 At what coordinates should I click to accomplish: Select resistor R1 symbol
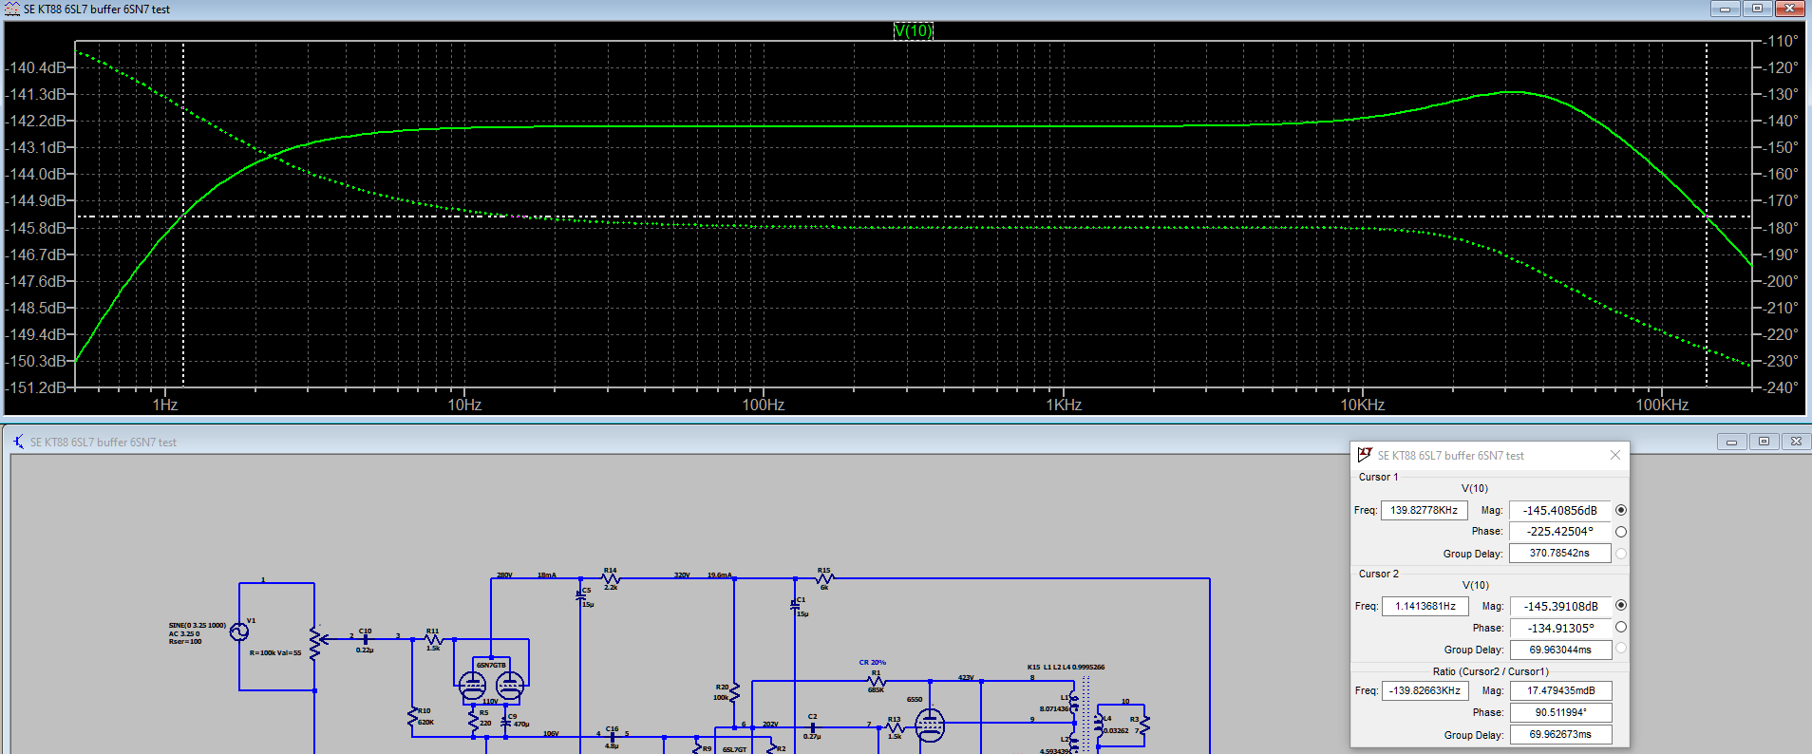(x=877, y=681)
